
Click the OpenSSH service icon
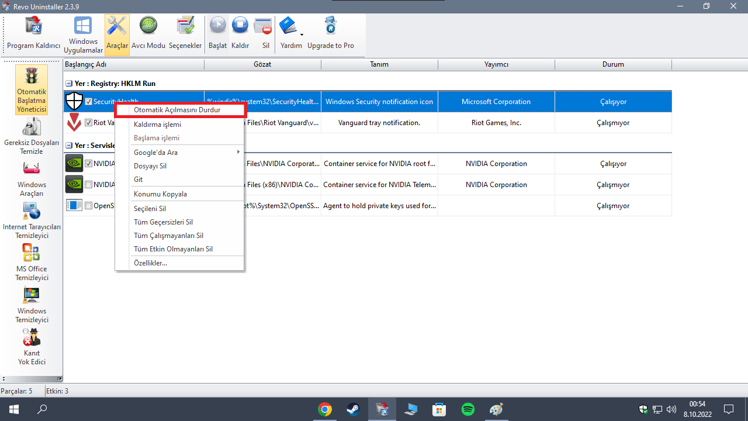[x=74, y=205]
